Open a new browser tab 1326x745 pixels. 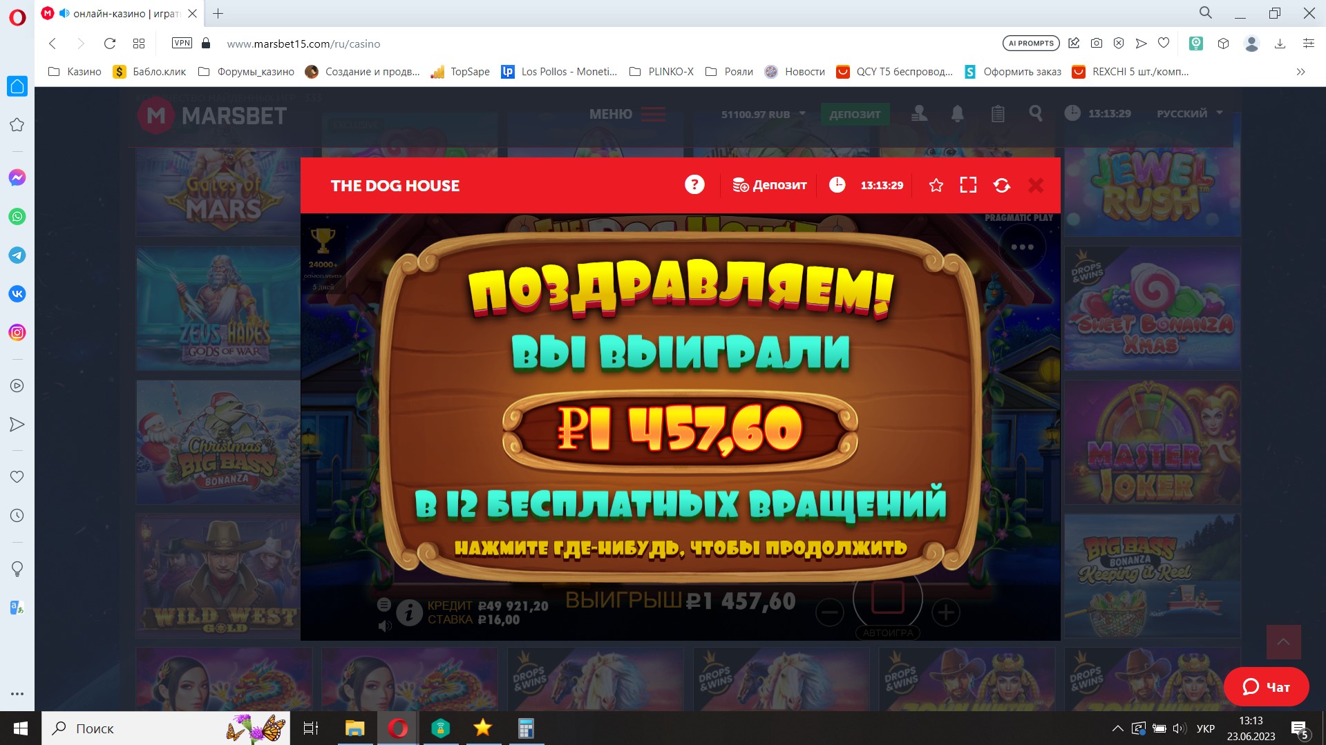[218, 13]
